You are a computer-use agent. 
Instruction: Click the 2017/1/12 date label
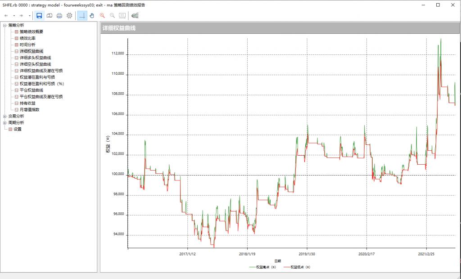188,254
